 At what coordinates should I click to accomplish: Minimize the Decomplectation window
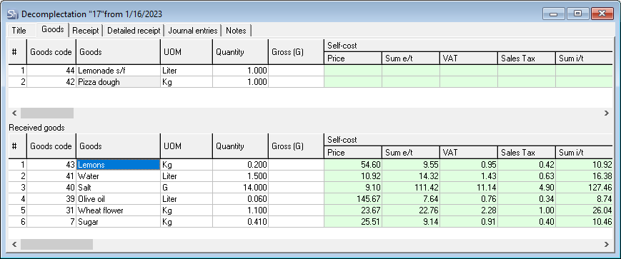(554, 14)
